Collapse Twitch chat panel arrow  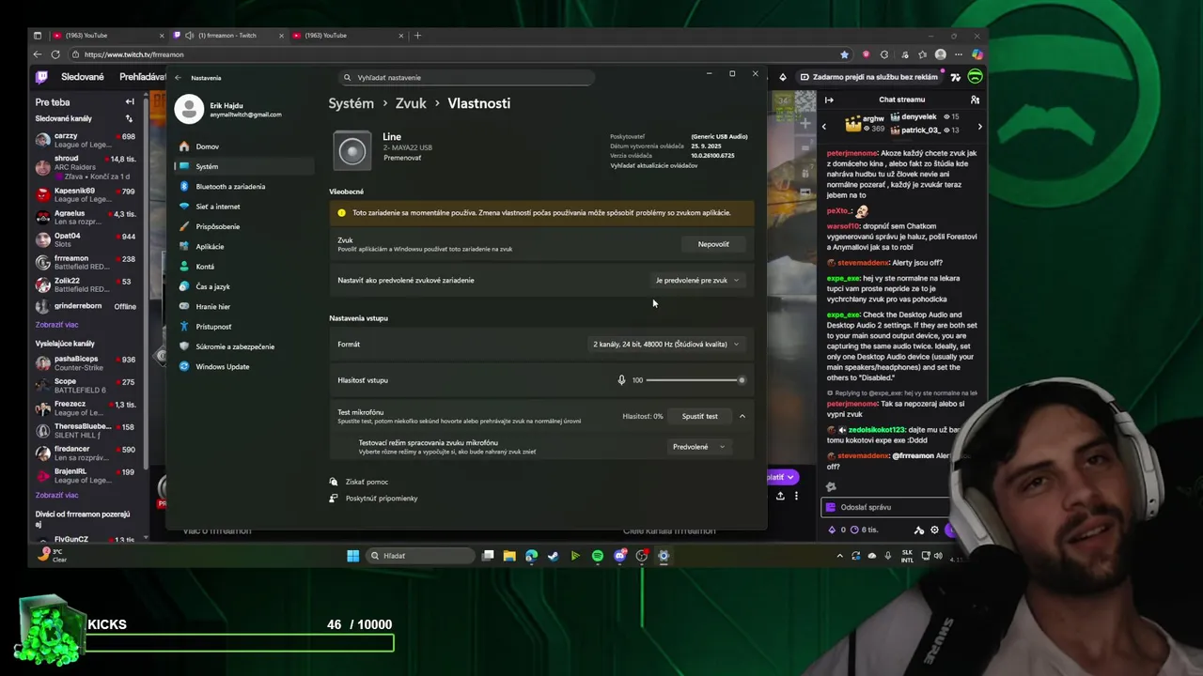click(x=829, y=100)
